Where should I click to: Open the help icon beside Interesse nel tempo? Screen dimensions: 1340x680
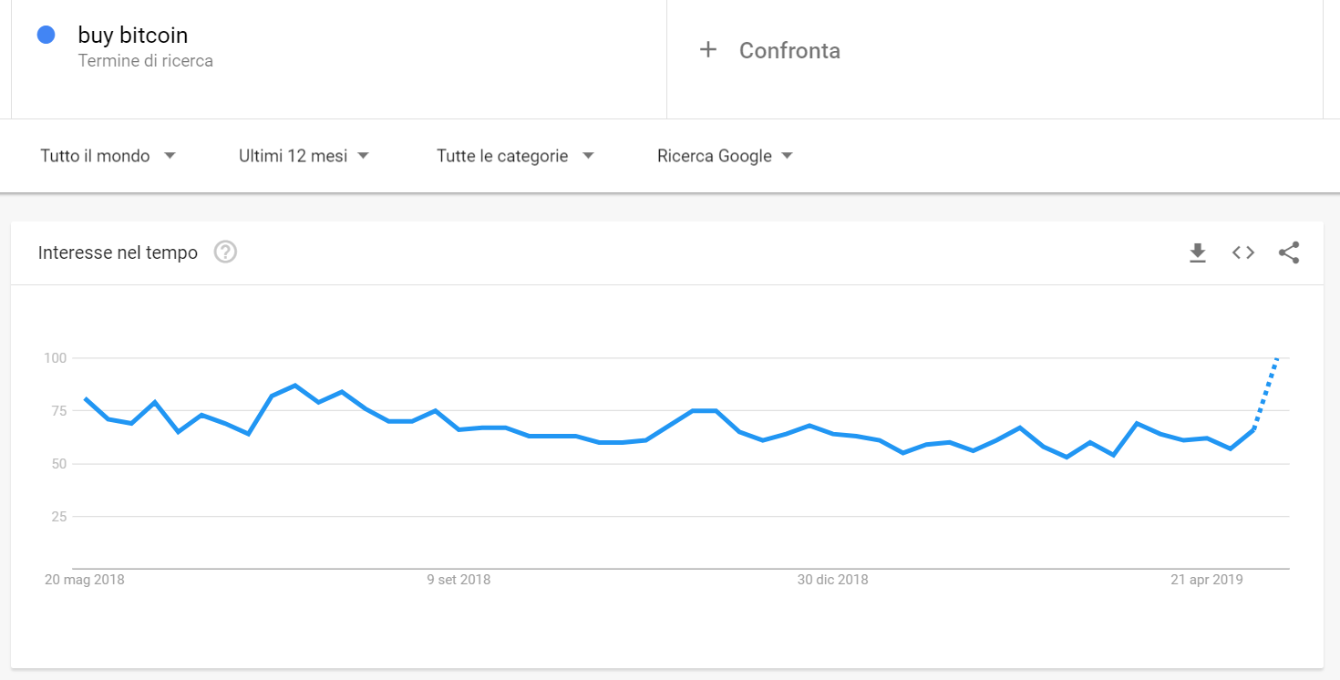point(225,252)
